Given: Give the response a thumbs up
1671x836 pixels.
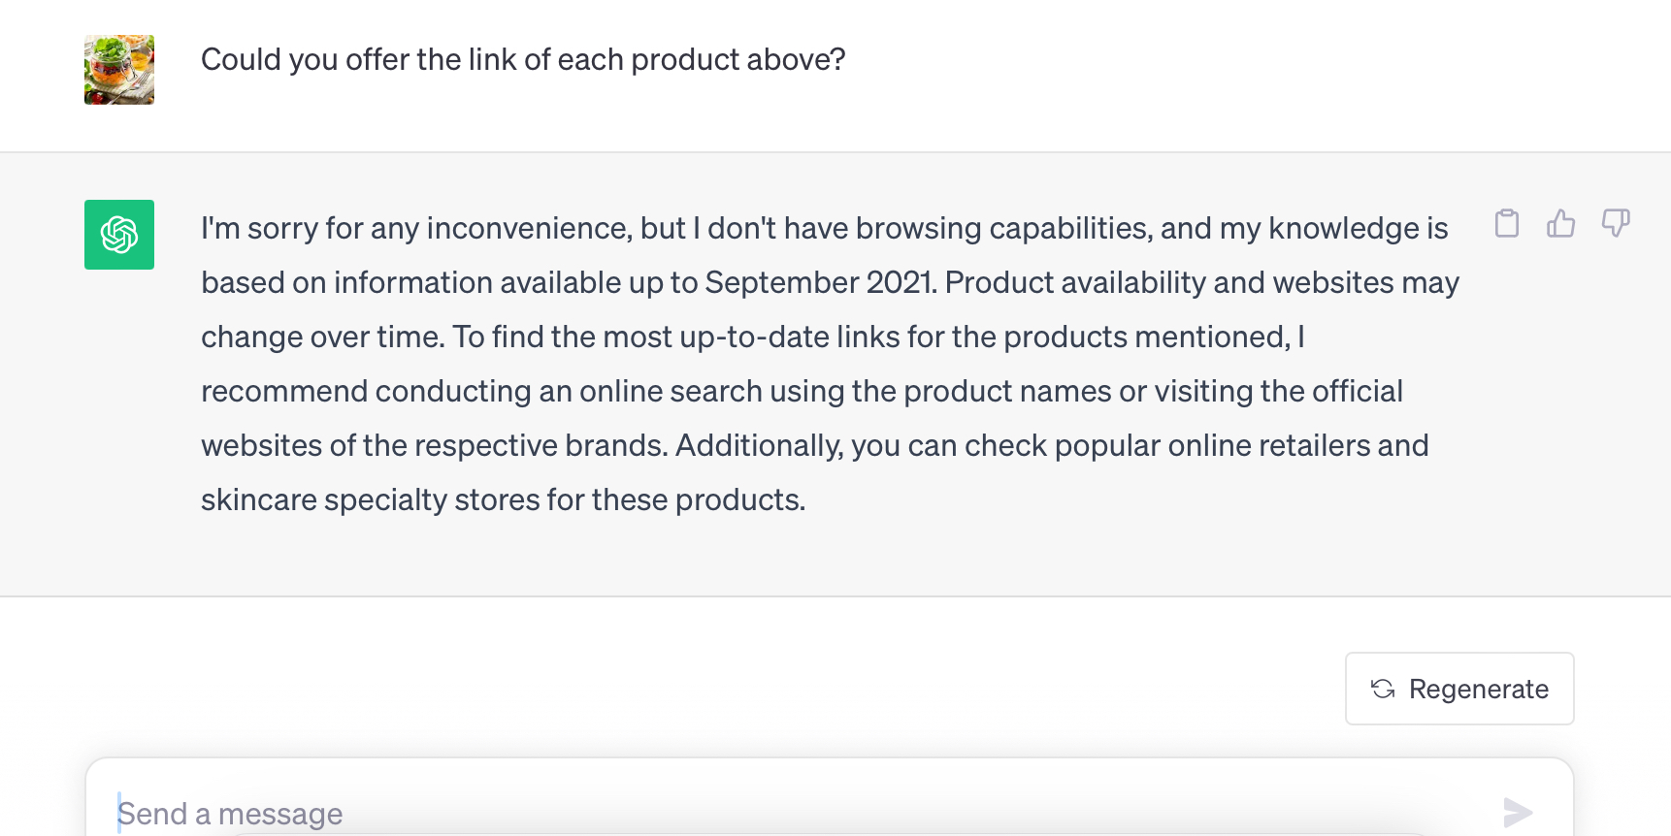Looking at the screenshot, I should tap(1560, 223).
